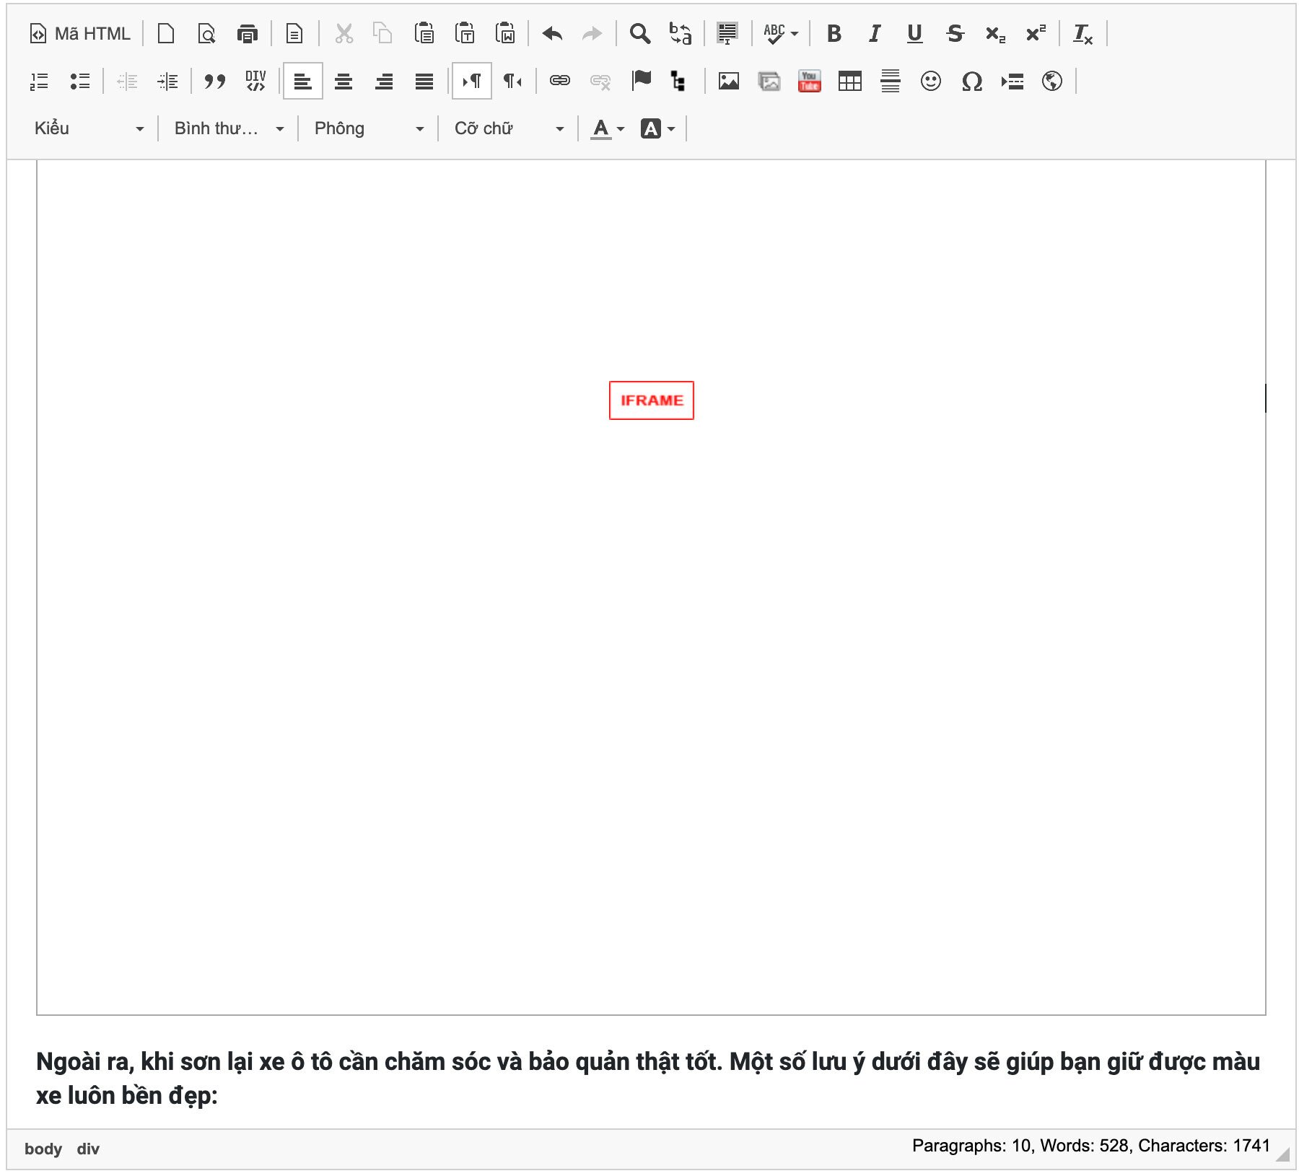Screen dimensions: 1299x1176
Task: Add a hyperlink with the Link icon
Action: point(559,82)
